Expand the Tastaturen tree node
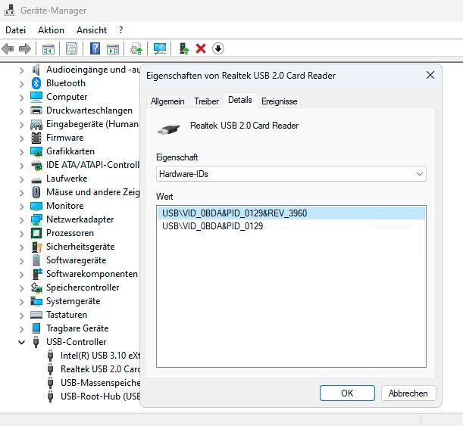This screenshot has height=426, width=463. pos(21,316)
